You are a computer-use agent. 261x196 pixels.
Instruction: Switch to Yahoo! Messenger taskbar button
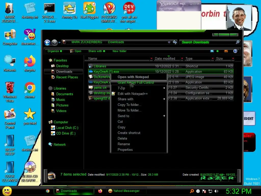pos(126,191)
